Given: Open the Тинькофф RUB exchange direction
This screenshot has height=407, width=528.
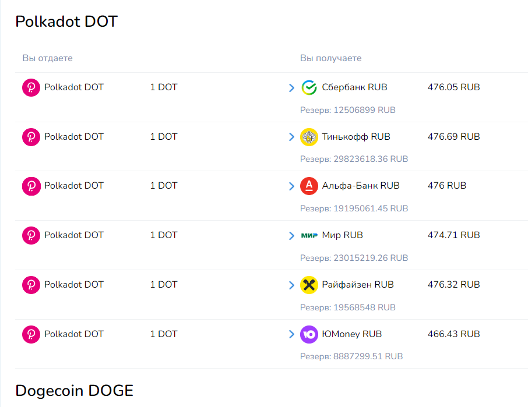Looking at the screenshot, I should coord(272,146).
